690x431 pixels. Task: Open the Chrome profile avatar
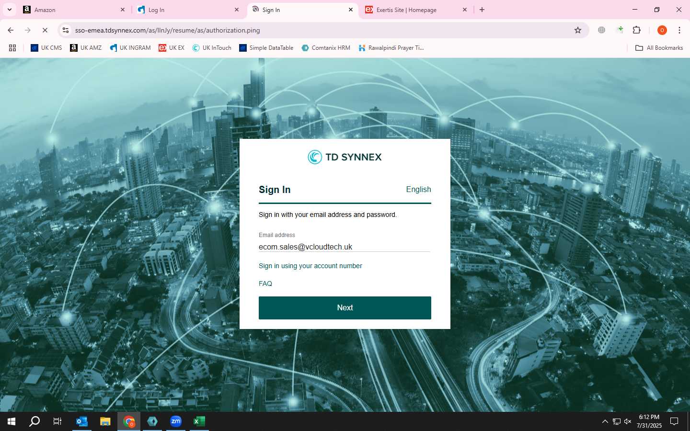(x=662, y=30)
